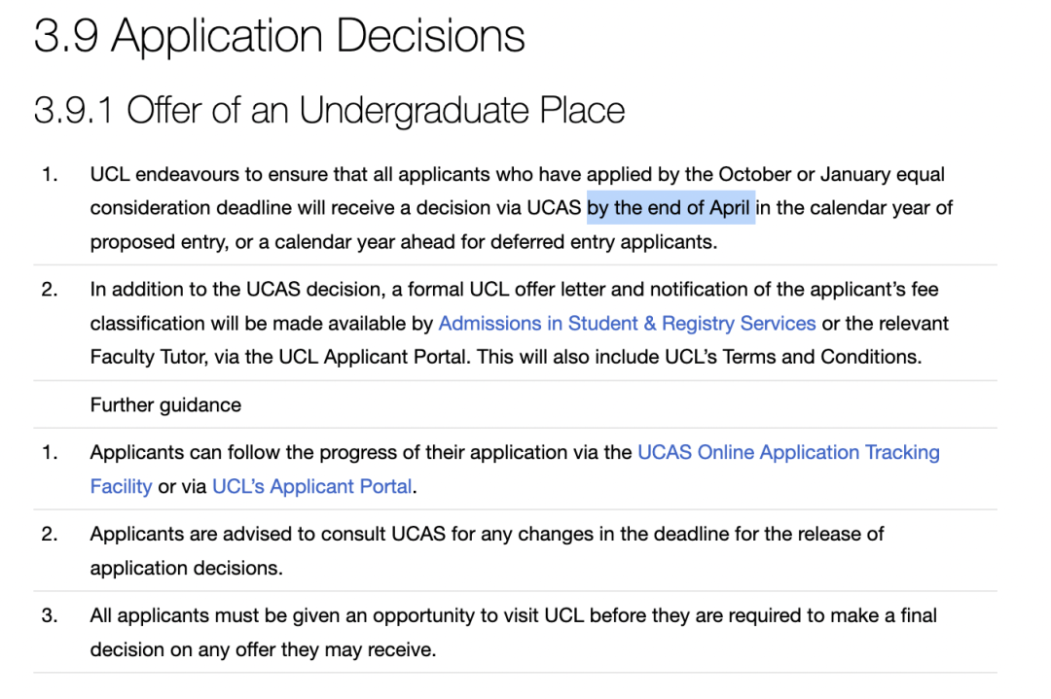Click the phrase 'October or January equal'
1051x699 pixels.
click(831, 175)
